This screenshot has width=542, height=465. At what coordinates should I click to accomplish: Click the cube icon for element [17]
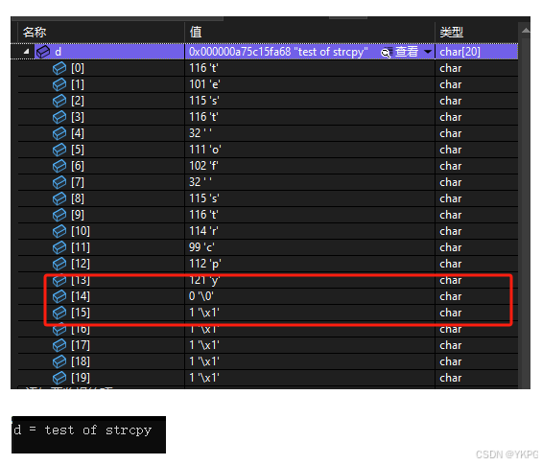pyautogui.click(x=59, y=345)
